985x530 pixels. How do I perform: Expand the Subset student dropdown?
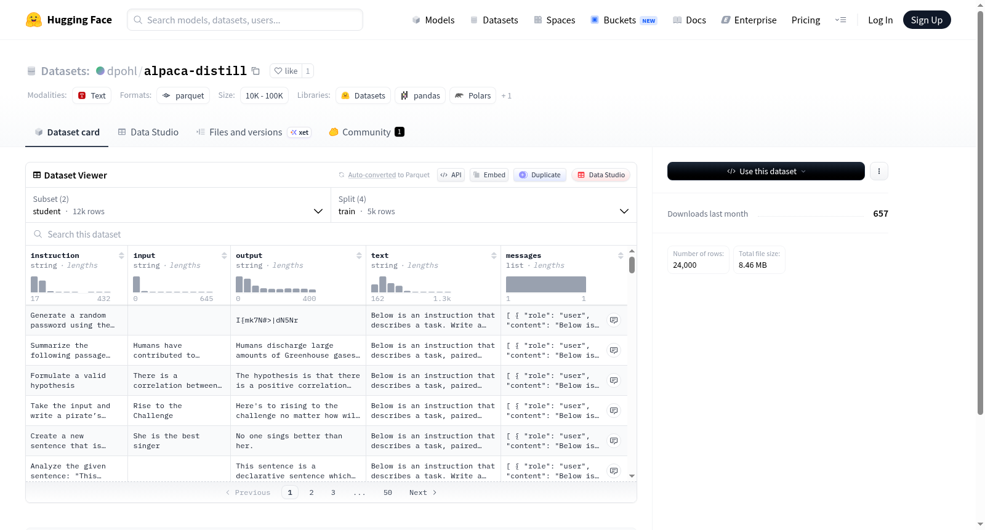(x=178, y=205)
